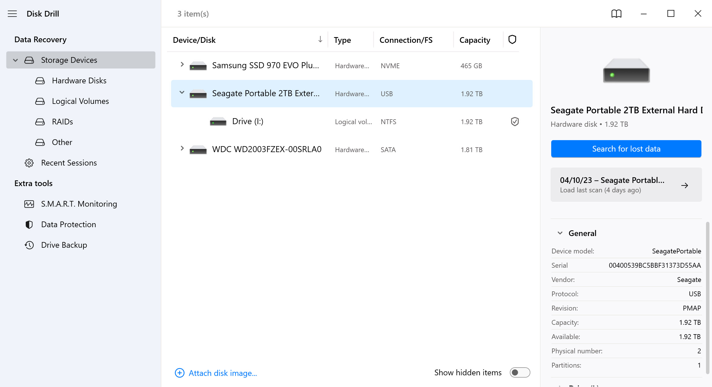Click the book/documentation icon in titlebar
712x387 pixels.
pyautogui.click(x=617, y=13)
